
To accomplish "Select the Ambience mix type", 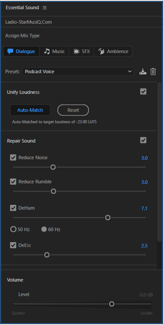I will click(113, 51).
